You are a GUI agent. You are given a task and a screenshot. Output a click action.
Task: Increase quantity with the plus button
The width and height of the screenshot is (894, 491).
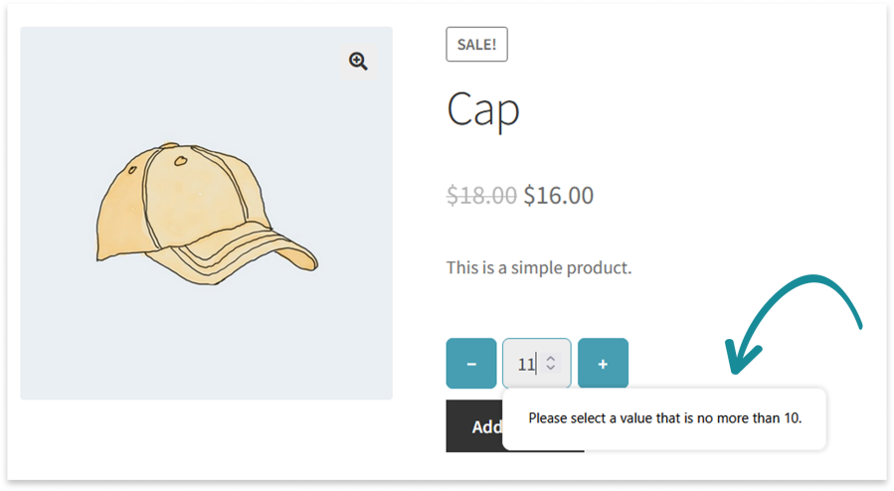pyautogui.click(x=603, y=364)
